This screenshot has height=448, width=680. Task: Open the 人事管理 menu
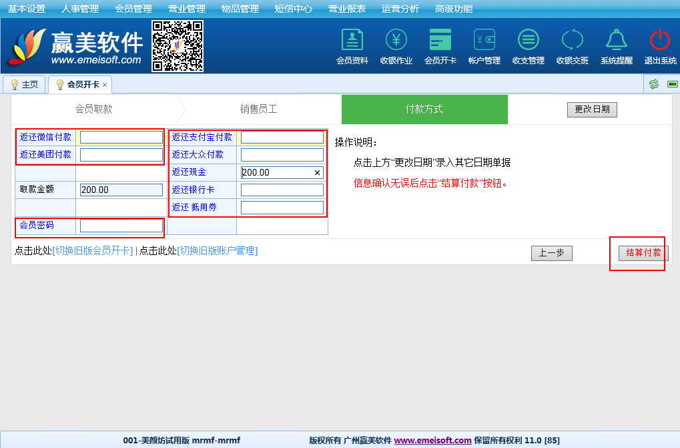pos(79,9)
